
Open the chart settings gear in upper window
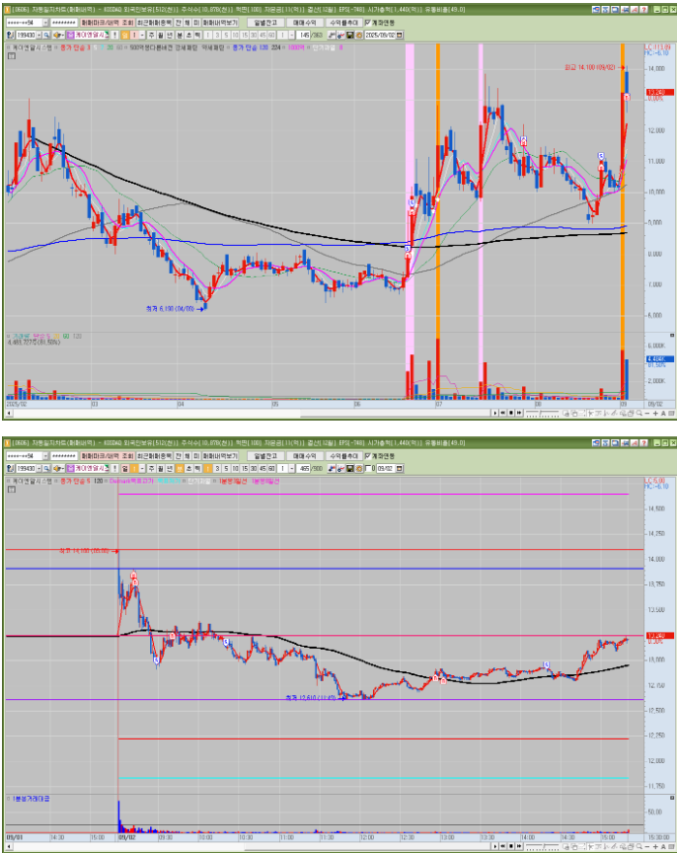pyautogui.click(x=358, y=35)
